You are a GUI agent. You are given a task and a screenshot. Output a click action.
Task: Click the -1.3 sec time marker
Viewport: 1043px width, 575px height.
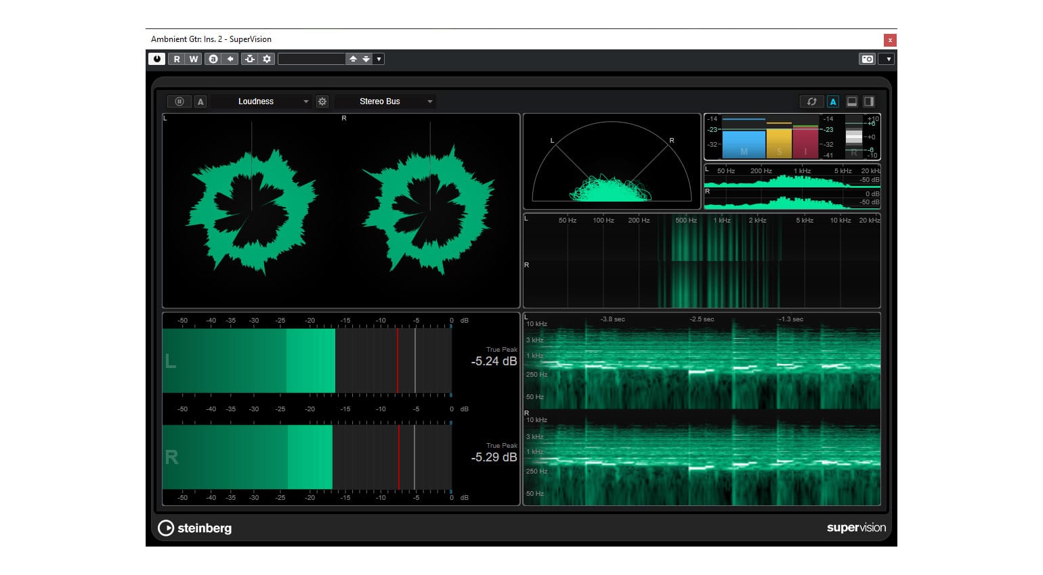(x=791, y=319)
